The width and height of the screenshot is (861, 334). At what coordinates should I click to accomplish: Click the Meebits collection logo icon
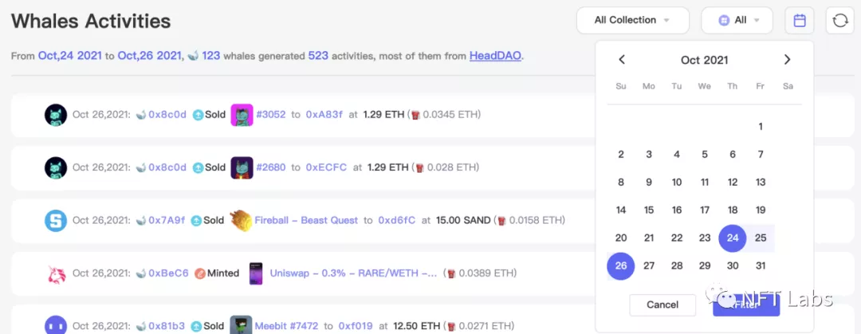[x=56, y=324]
